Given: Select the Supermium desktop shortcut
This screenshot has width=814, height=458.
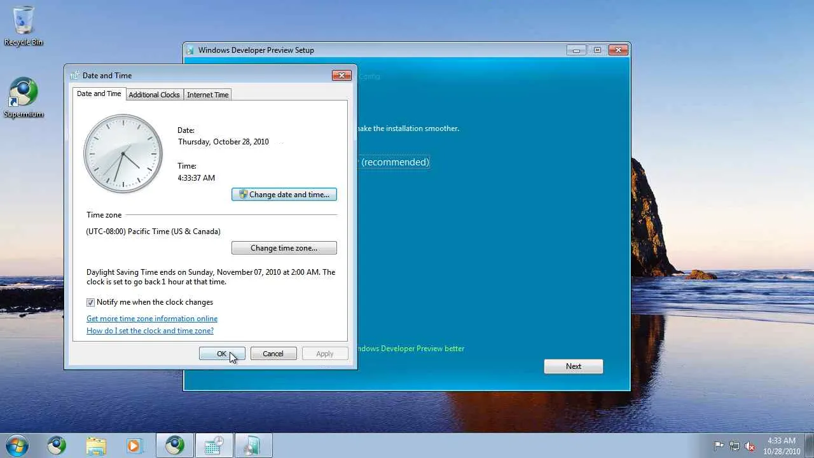Looking at the screenshot, I should [24, 98].
